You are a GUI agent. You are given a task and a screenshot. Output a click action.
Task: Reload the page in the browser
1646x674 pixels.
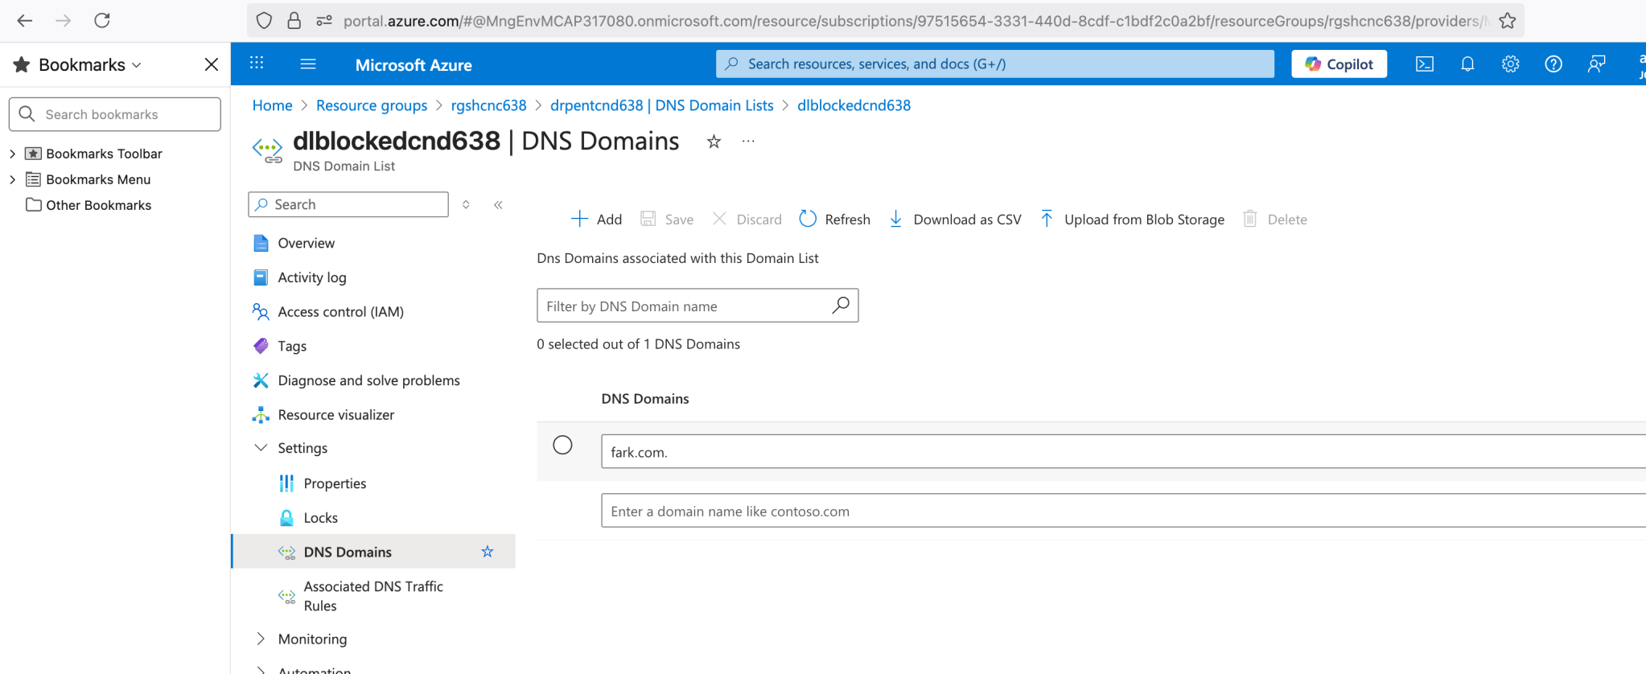point(102,21)
